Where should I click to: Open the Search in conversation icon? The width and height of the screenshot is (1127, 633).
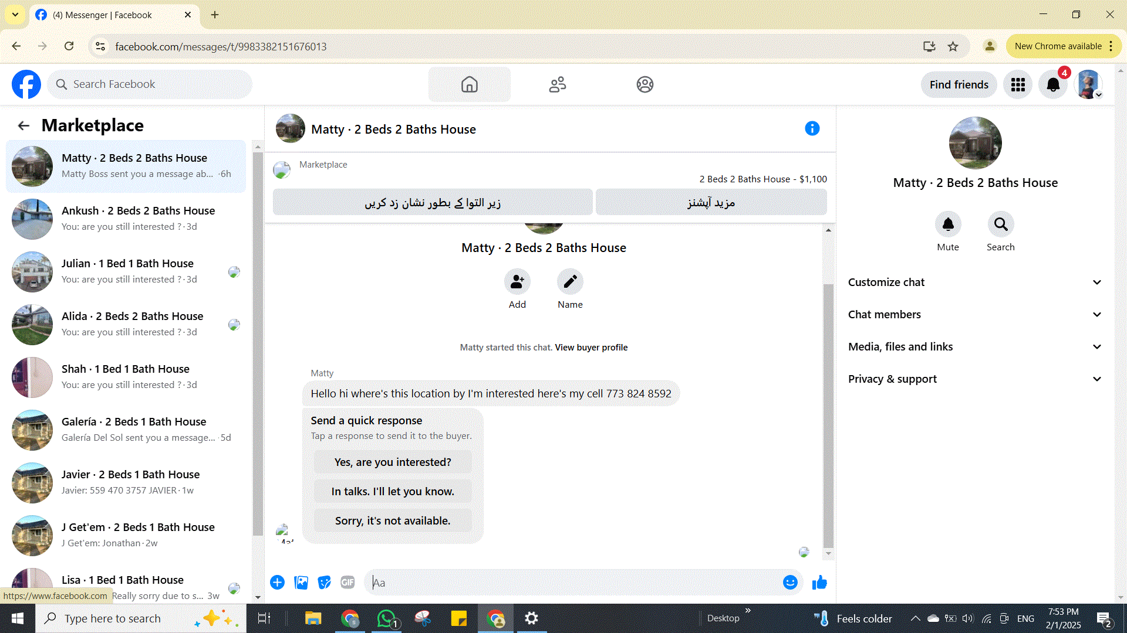coord(1000,224)
